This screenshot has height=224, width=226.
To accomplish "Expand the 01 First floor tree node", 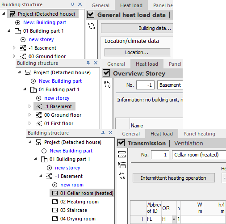I will (x=29, y=123).
